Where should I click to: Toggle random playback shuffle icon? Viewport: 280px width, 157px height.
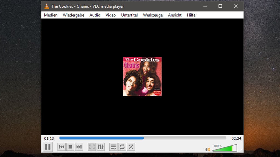131,147
